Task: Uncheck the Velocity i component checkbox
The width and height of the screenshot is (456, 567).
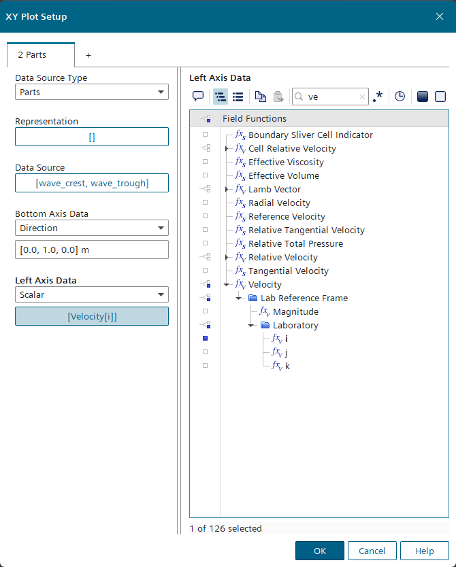Action: (x=206, y=339)
